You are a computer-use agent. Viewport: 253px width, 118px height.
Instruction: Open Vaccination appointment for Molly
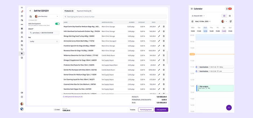(x=215, y=67)
